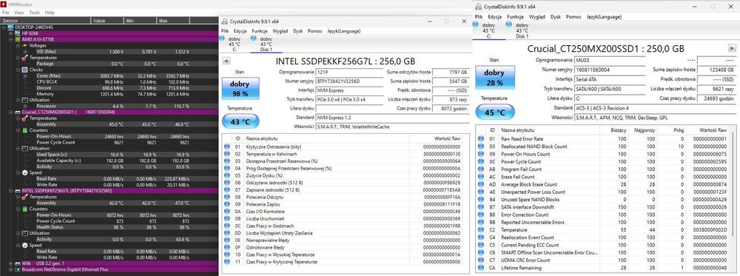Select the C: disk tab in INTEL CrystalDiskInfo window
Screen dimensions: 740x276
pos(235,44)
